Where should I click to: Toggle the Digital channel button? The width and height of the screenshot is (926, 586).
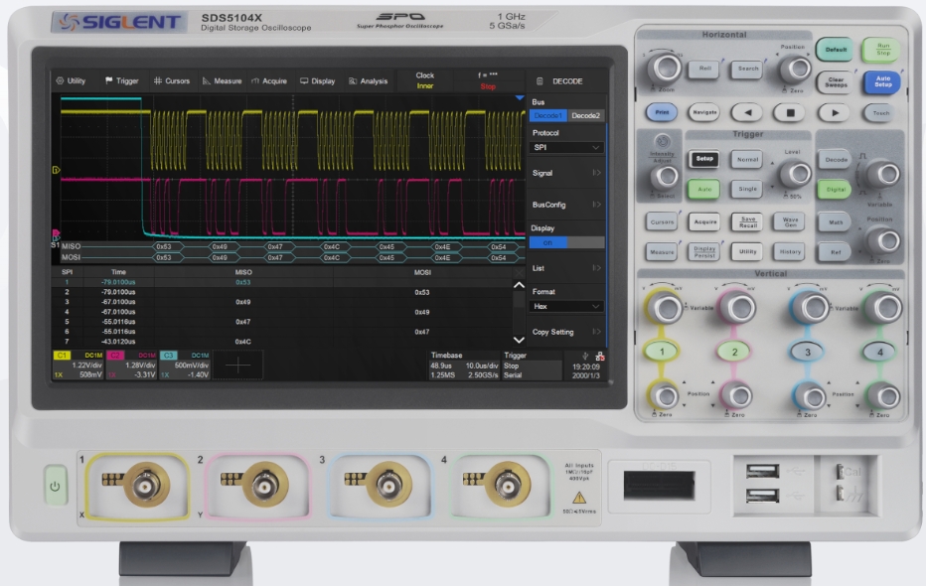(x=835, y=188)
